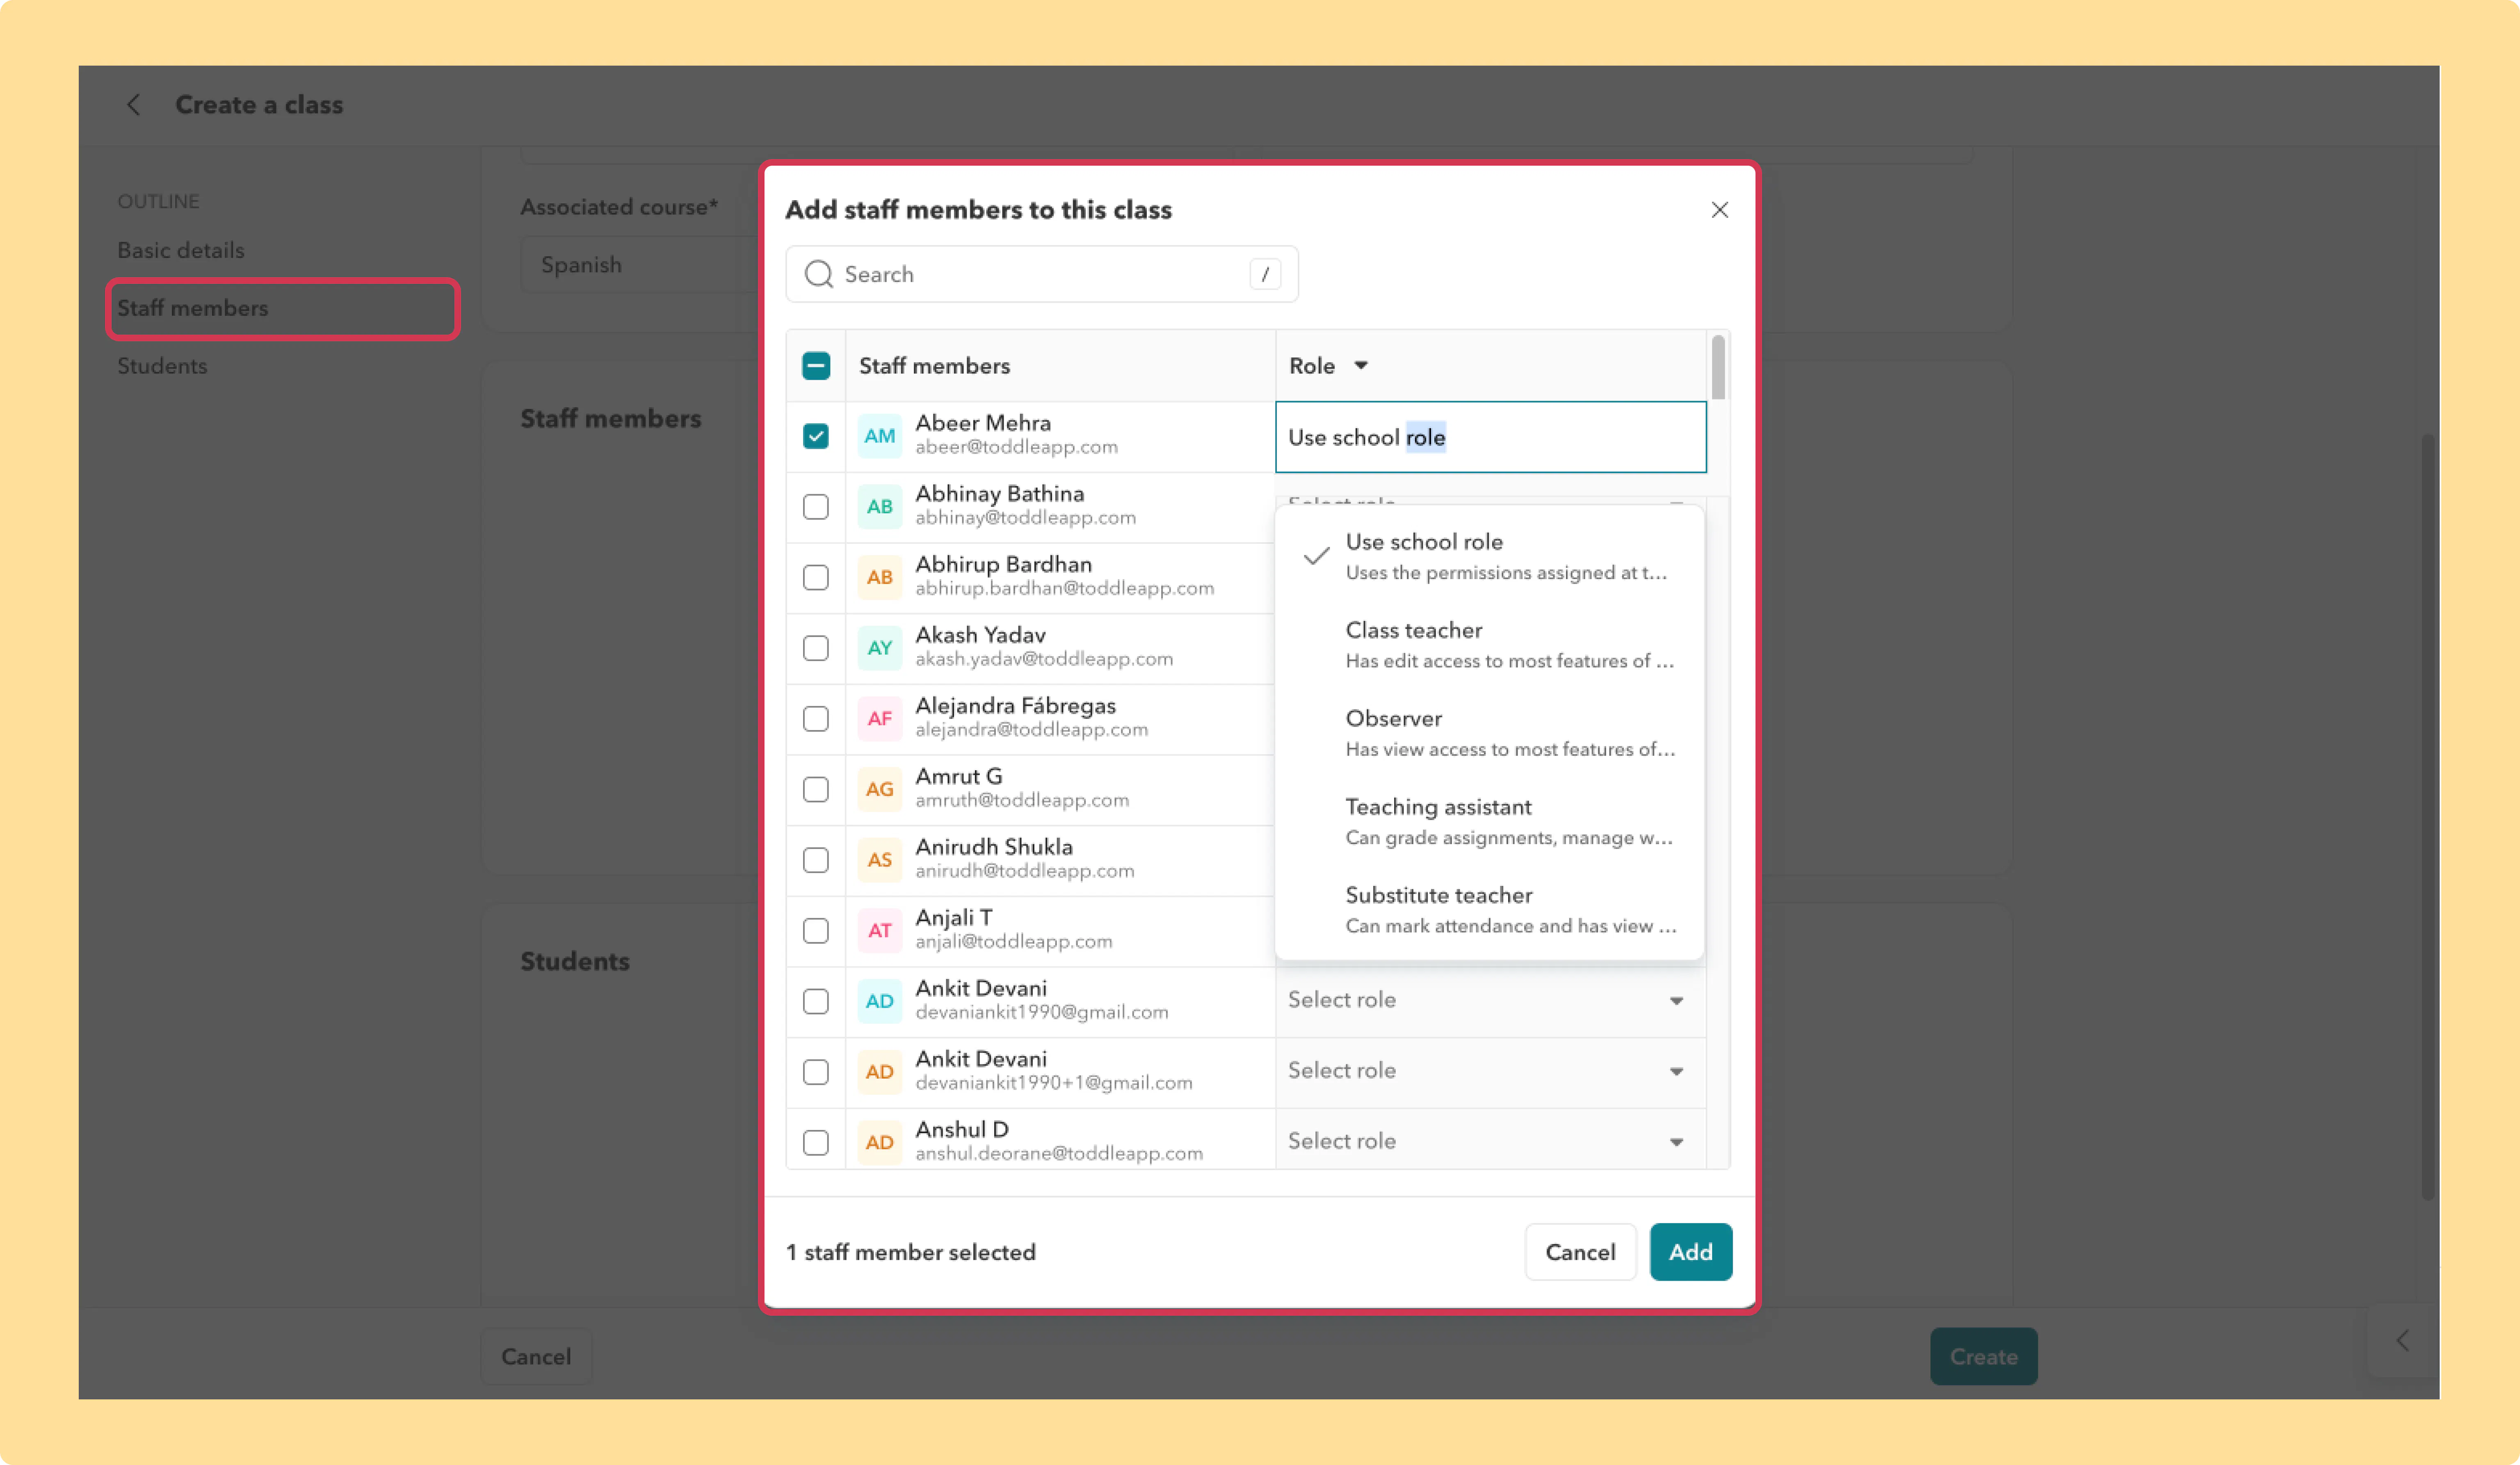2520x1465 pixels.
Task: Check the box for Abhinay Bathina
Action: coord(816,507)
